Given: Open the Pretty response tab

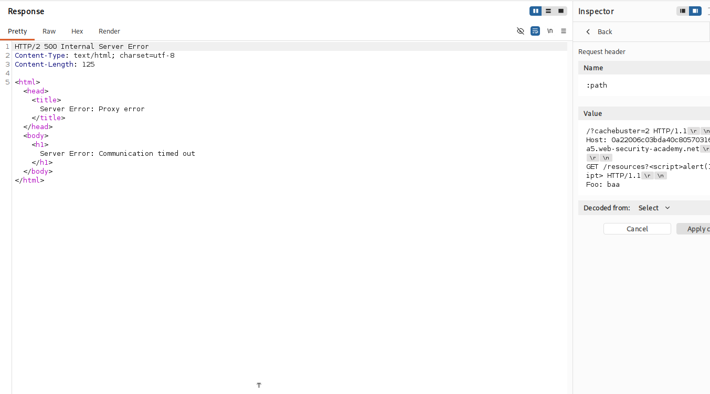Looking at the screenshot, I should point(17,31).
